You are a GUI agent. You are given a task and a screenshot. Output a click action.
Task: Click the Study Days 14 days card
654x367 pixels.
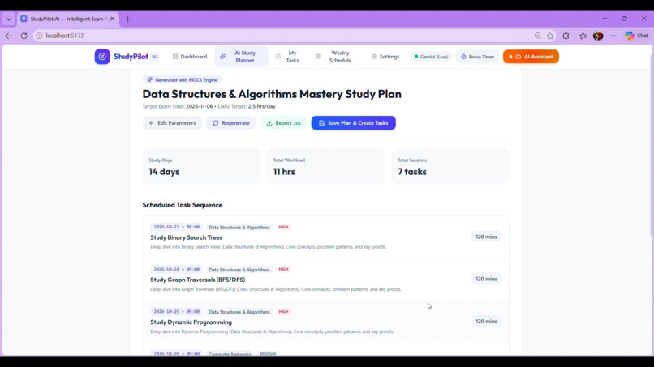coord(201,166)
